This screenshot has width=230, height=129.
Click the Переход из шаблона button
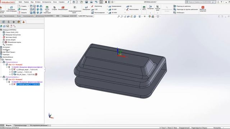point(182,6)
